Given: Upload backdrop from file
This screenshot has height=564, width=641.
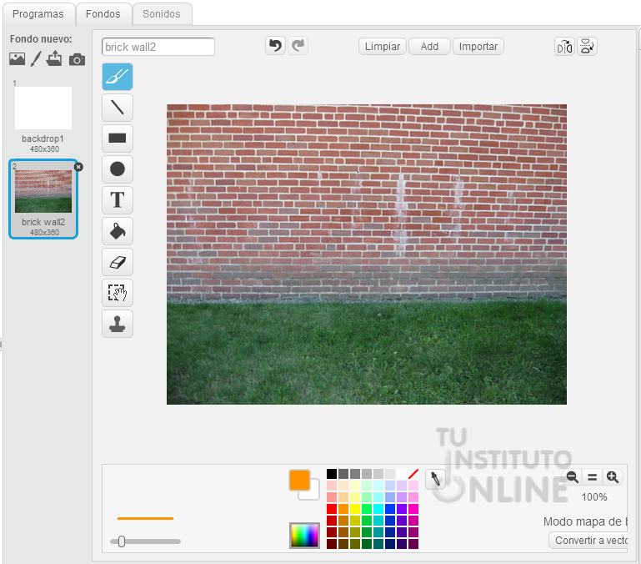Looking at the screenshot, I should pos(54,59).
